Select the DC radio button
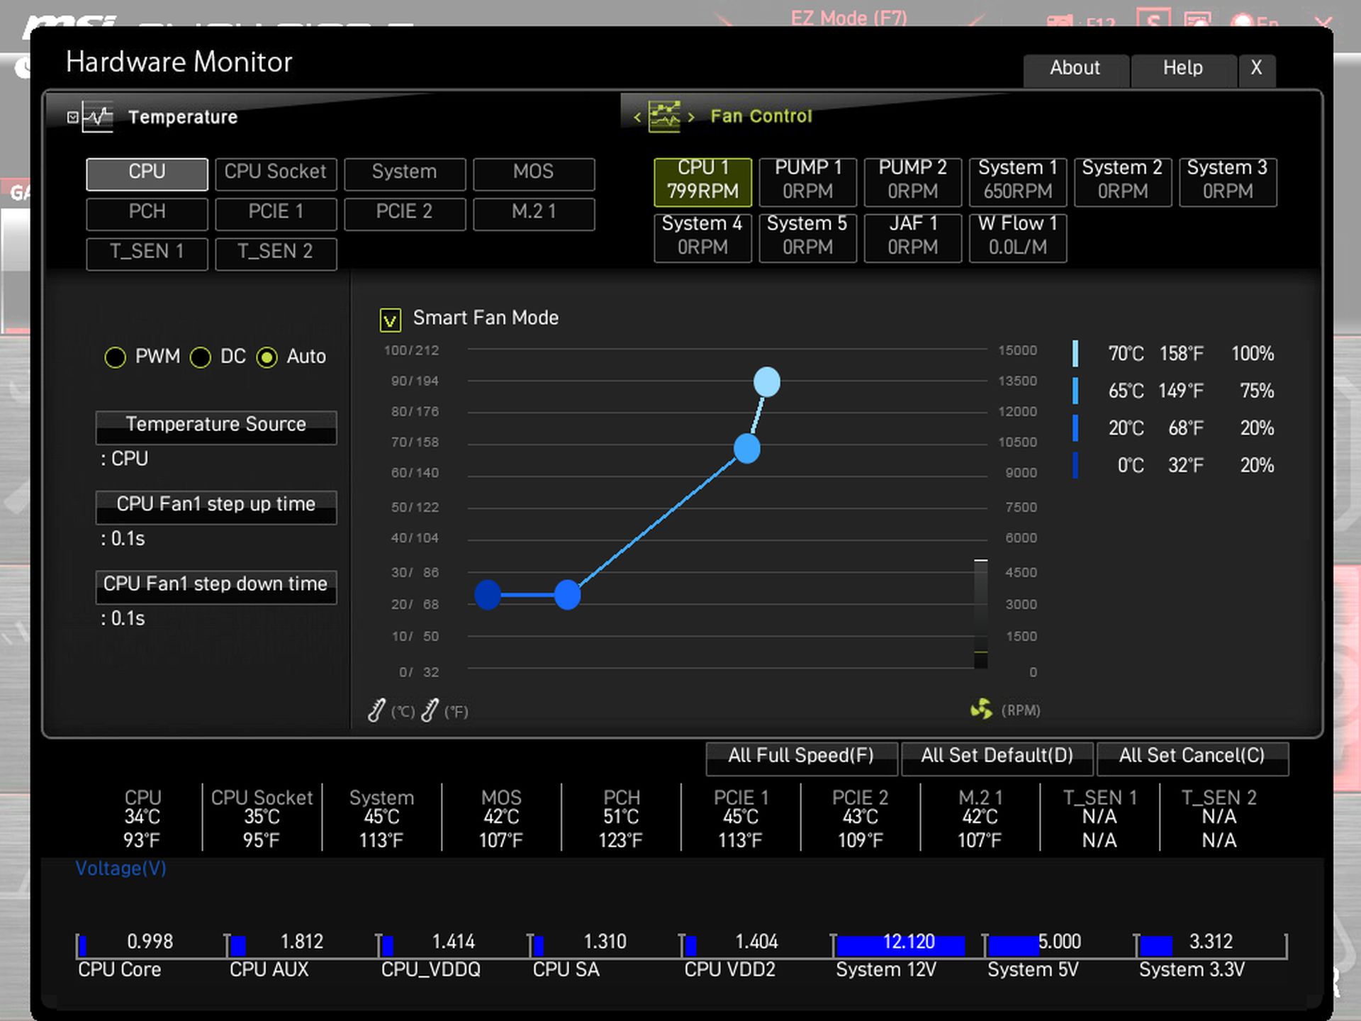The width and height of the screenshot is (1361, 1021). tap(201, 357)
